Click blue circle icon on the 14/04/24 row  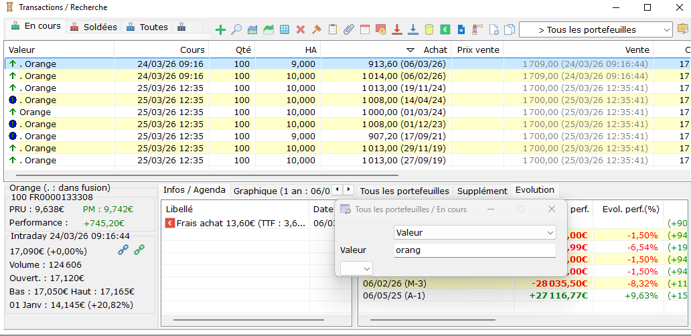coord(13,100)
